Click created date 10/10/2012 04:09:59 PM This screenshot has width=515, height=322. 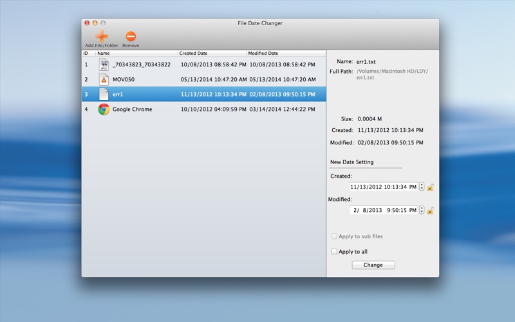pos(213,109)
